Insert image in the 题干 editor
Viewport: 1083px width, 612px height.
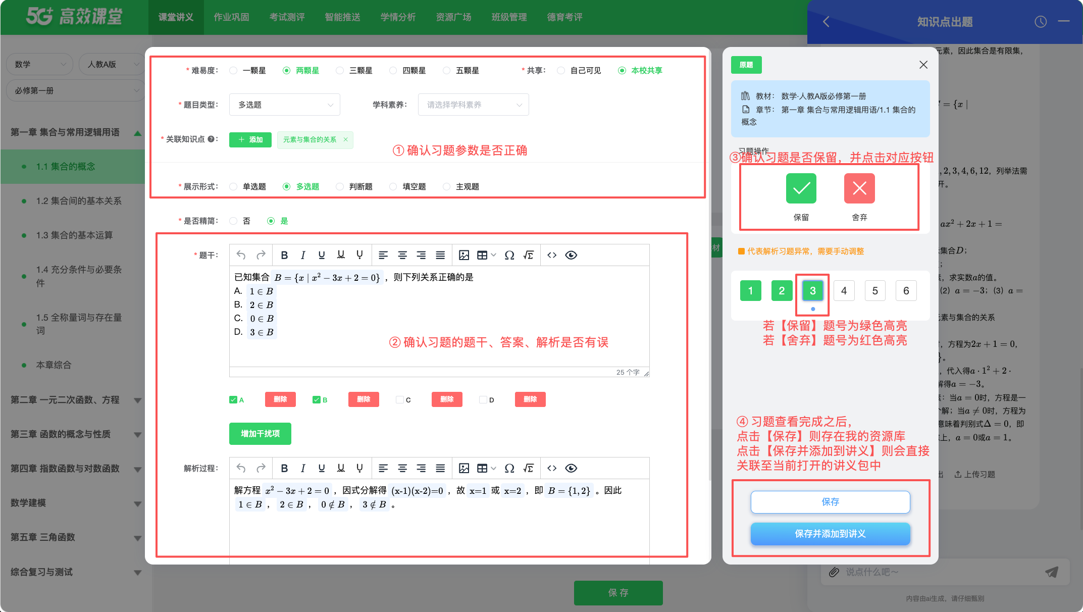(x=464, y=255)
